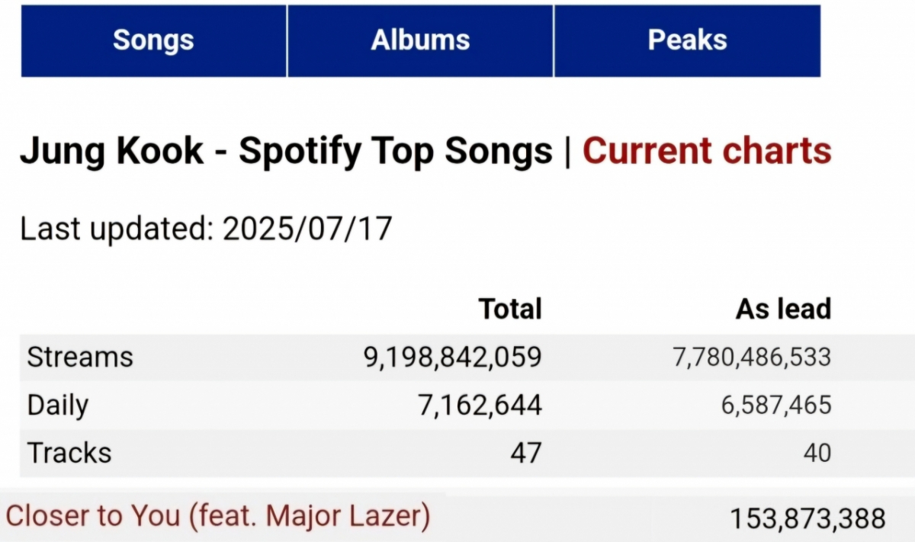Click total tracks count 47
Screen dimensions: 915x542
(525, 453)
